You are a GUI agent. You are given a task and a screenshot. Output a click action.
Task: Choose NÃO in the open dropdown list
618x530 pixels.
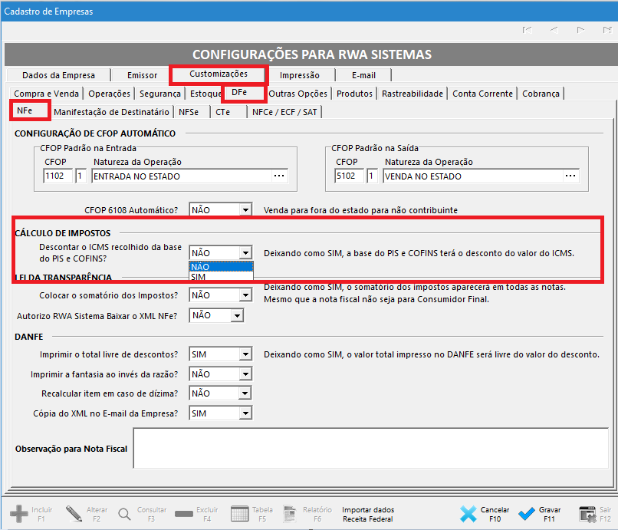point(221,267)
